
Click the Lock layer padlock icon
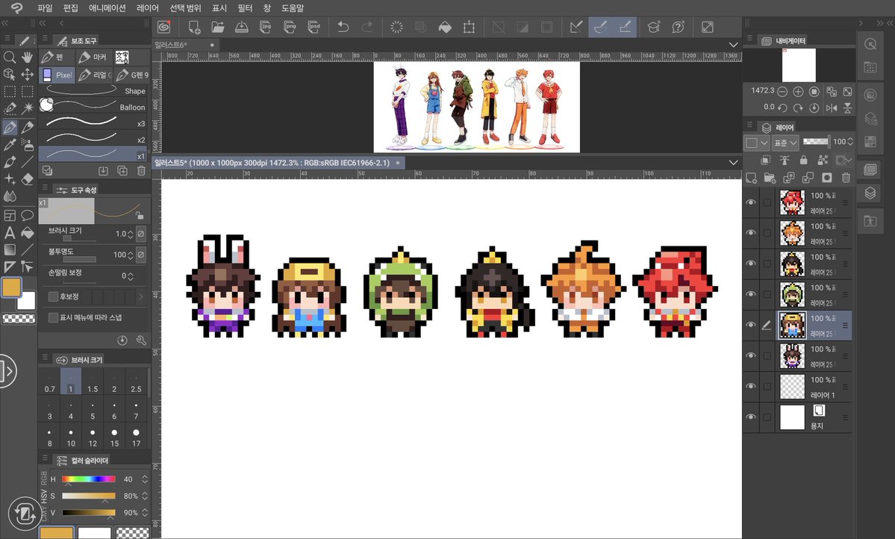[x=804, y=161]
